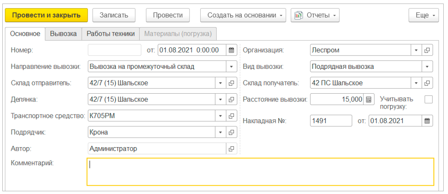448x194 pixels.
Task: Open Склад получатель record icon
Action: pos(427,83)
